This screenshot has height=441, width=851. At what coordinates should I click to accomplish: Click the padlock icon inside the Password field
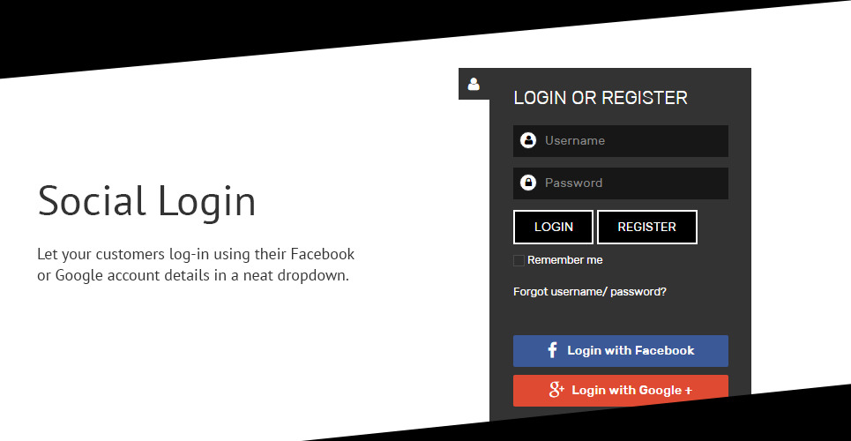pos(527,183)
